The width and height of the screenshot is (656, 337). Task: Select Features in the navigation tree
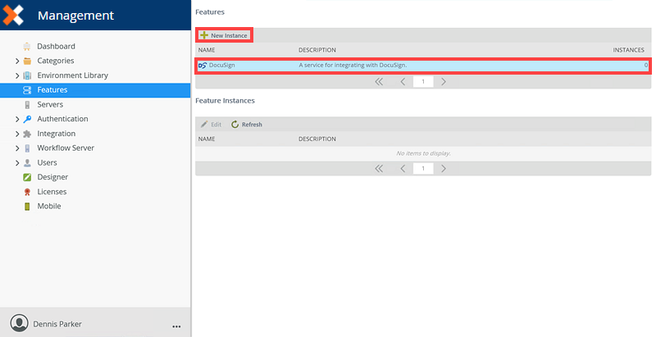coord(52,90)
